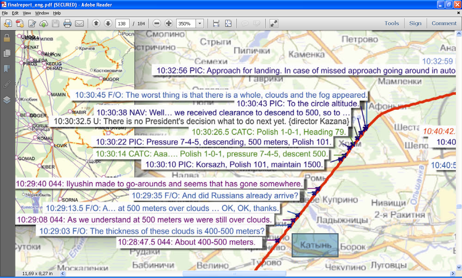Open the zoom level dropdown arrow
This screenshot has height=278, width=462.
click(x=200, y=23)
